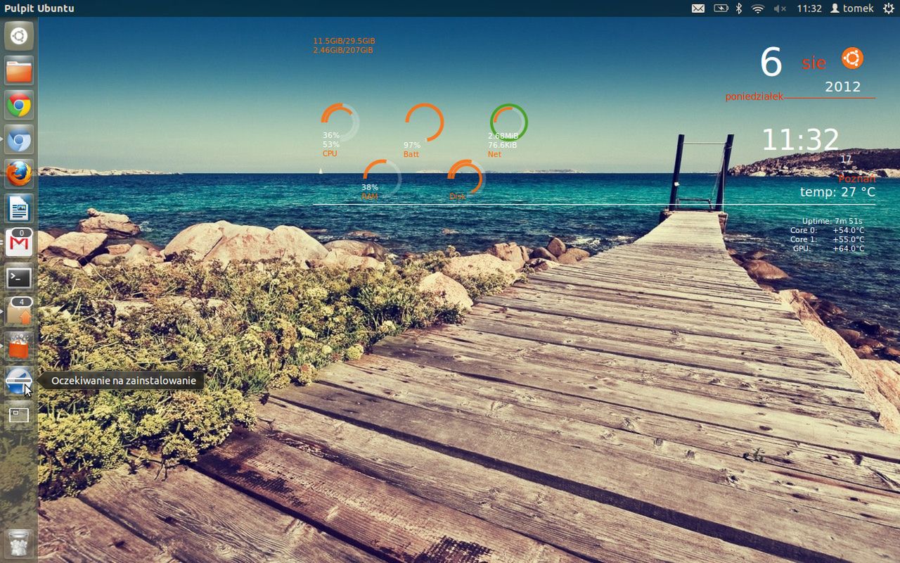Open the messaging envelope indicator menu
Image resolution: width=900 pixels, height=563 pixels.
pyautogui.click(x=698, y=8)
